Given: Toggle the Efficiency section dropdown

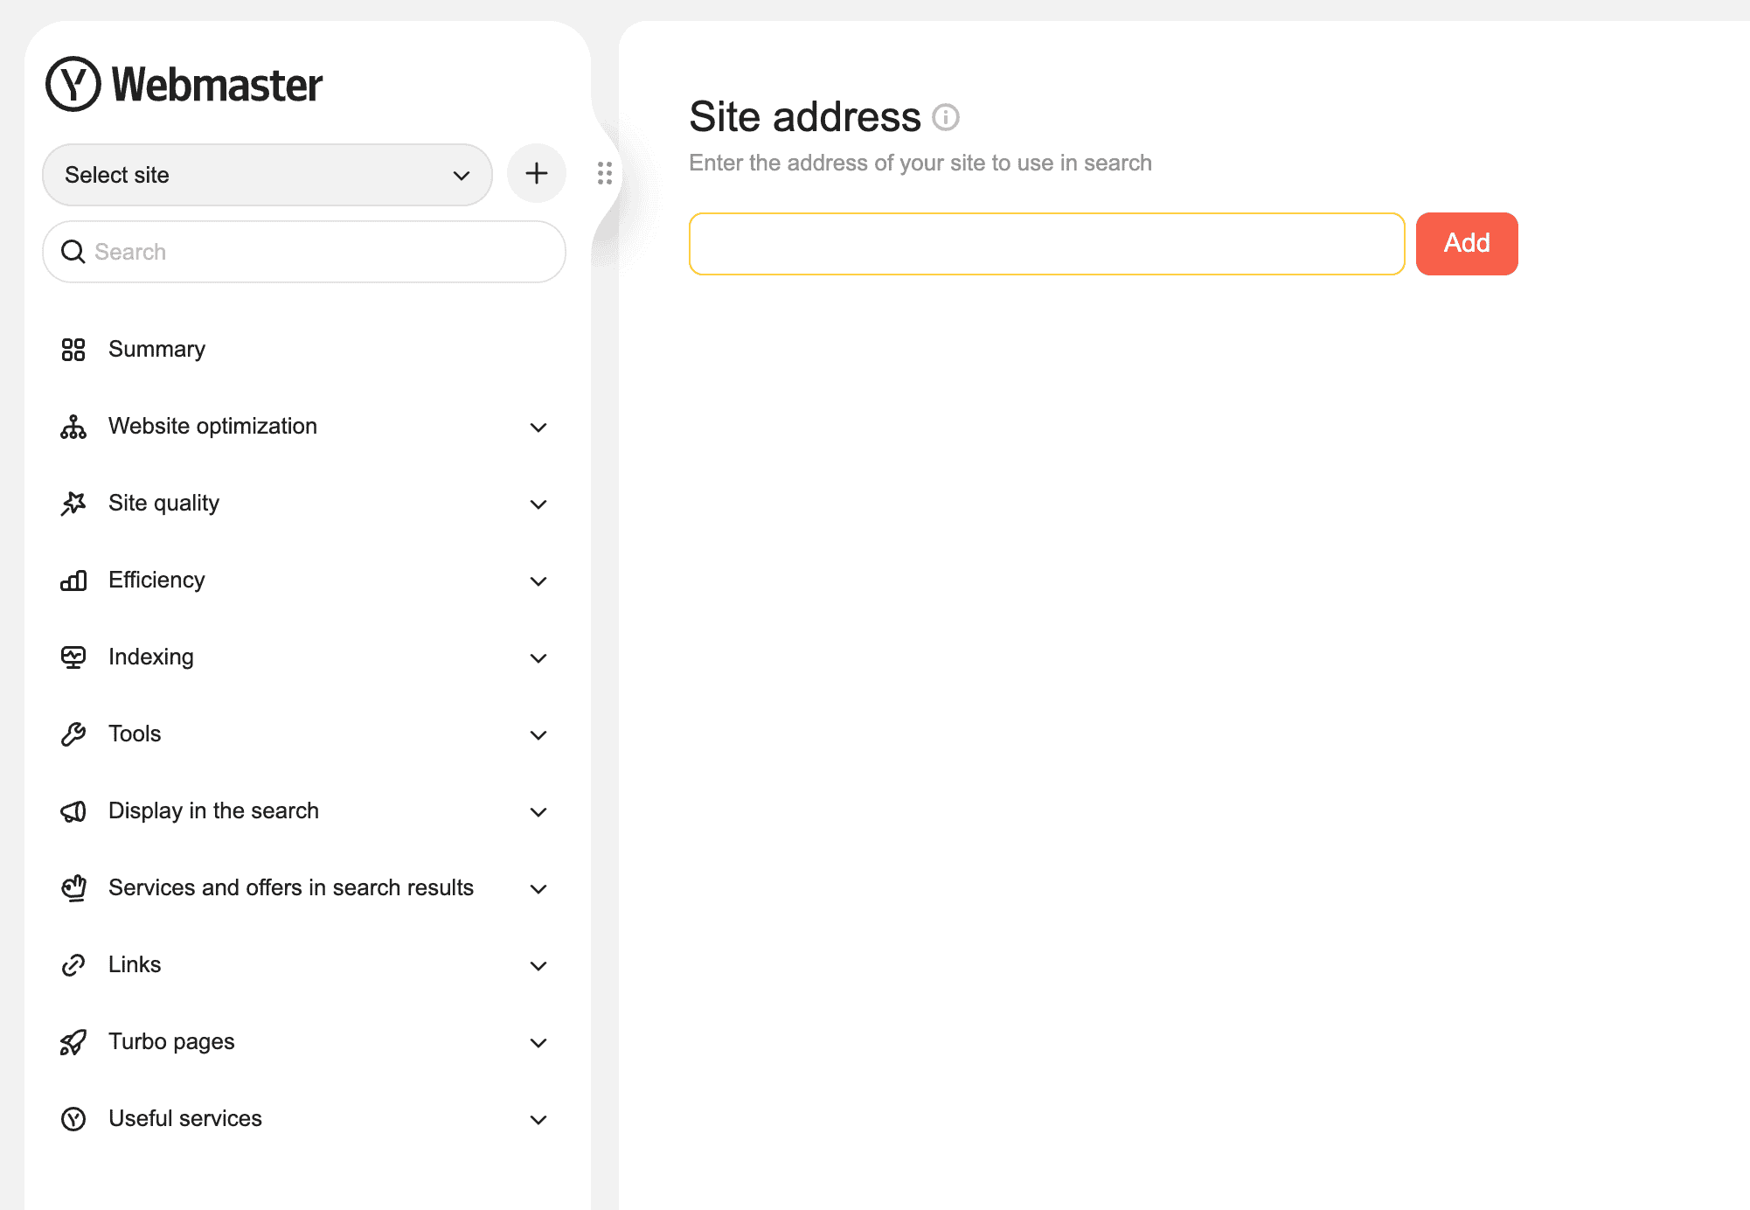Looking at the screenshot, I should 540,580.
